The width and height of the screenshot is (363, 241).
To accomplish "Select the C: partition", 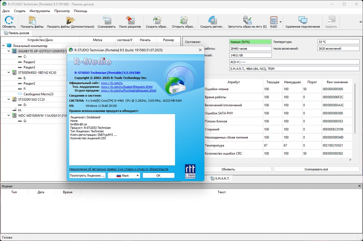I will [25, 57].
